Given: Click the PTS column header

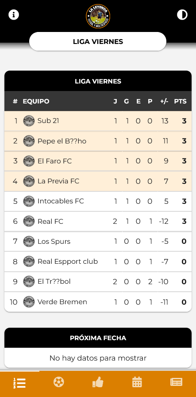Looking at the screenshot, I should 181,101.
